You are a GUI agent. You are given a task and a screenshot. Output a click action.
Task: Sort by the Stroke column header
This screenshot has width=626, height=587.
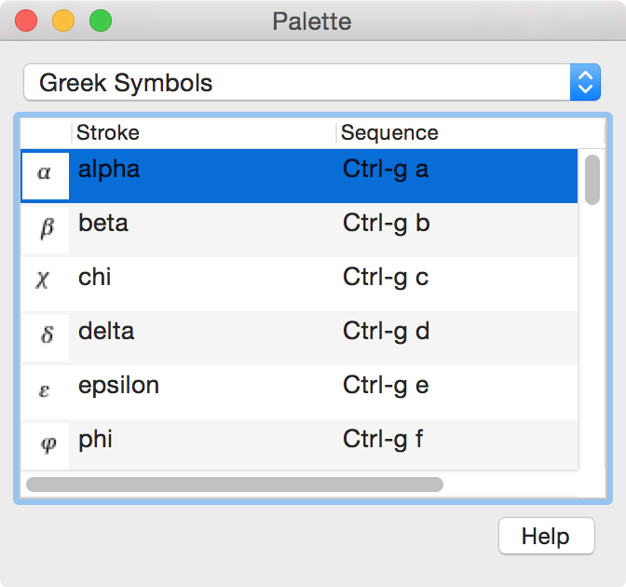[204, 132]
